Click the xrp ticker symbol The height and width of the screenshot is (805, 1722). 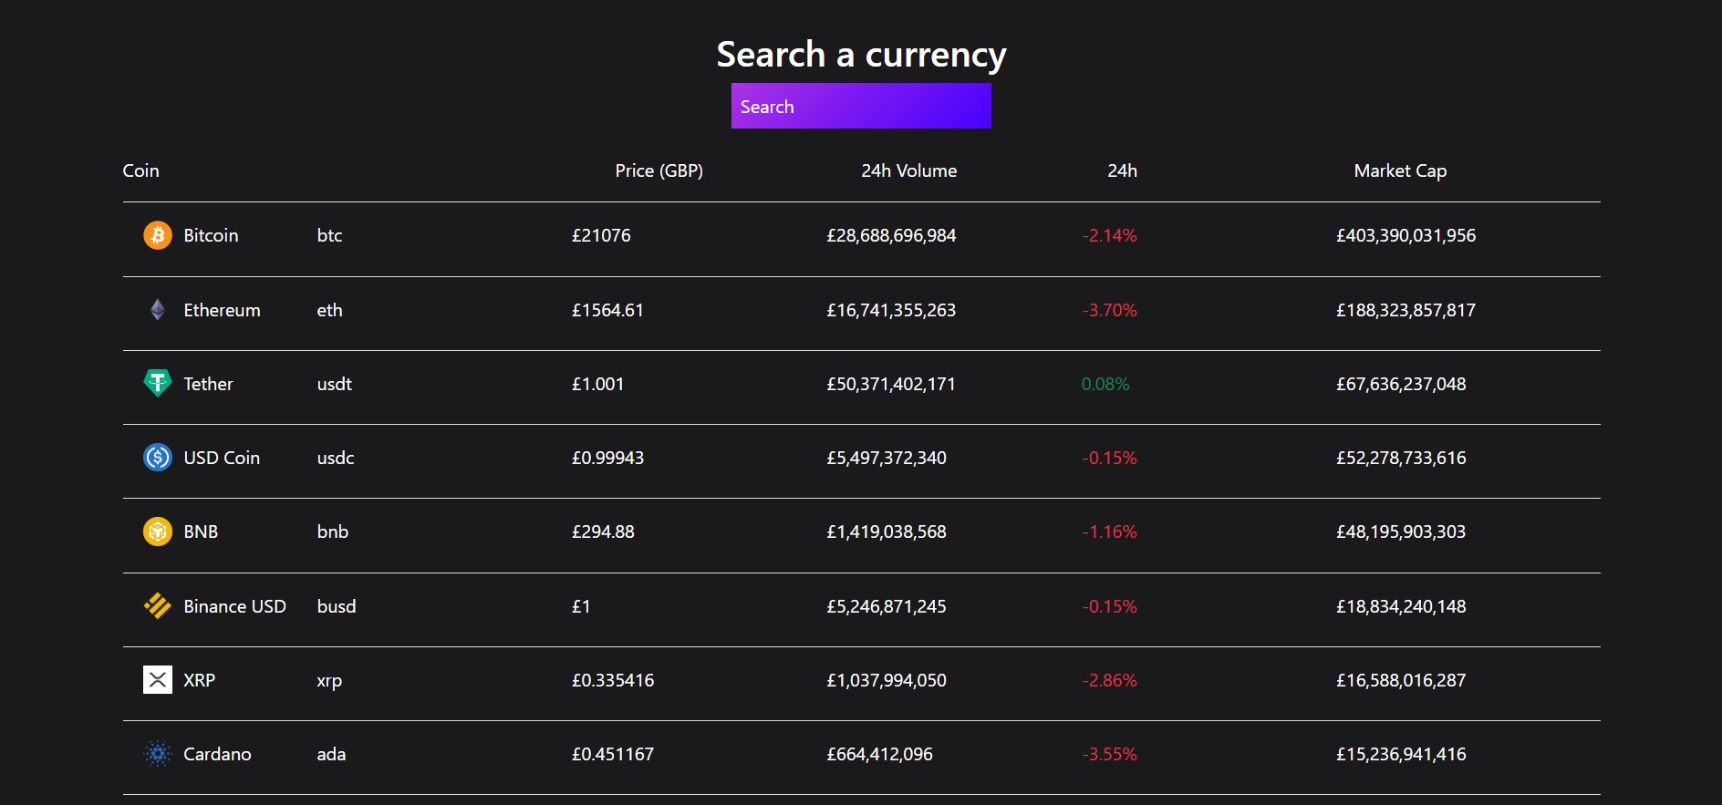pyautogui.click(x=329, y=681)
